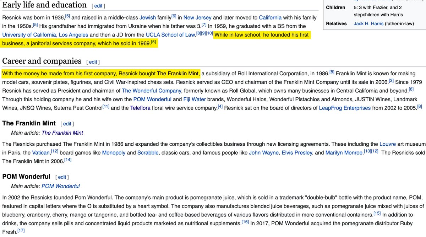Open citation [15] after conventional containers
426x237 pixels.
377,213
